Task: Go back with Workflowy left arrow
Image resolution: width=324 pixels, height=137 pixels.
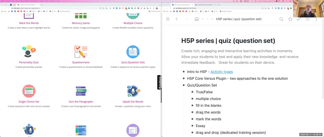Action: 176,19
